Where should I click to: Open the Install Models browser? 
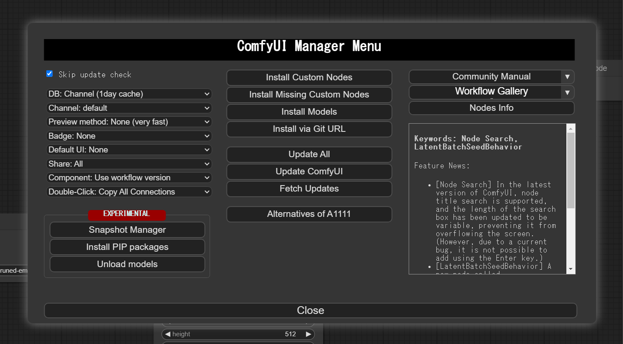click(x=309, y=112)
